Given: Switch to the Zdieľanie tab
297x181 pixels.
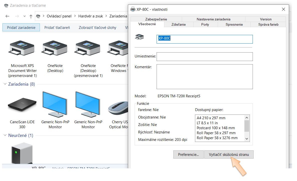Looking at the screenshot, I should coord(179,24).
